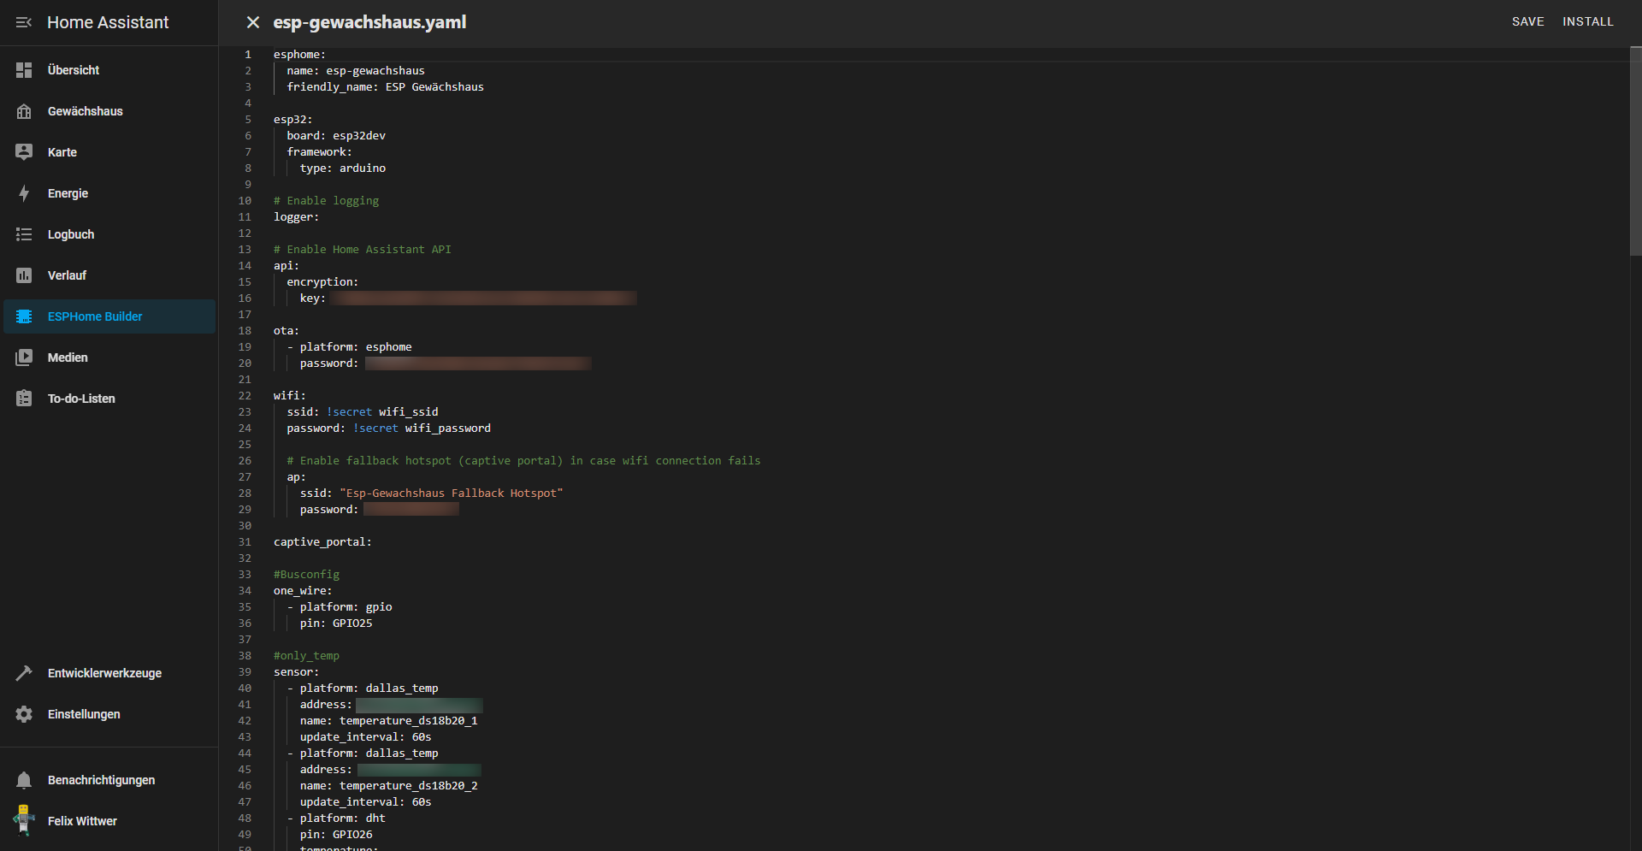This screenshot has width=1642, height=851.
Task: Save the esp-gewachshaus.yaml file
Action: [1527, 21]
